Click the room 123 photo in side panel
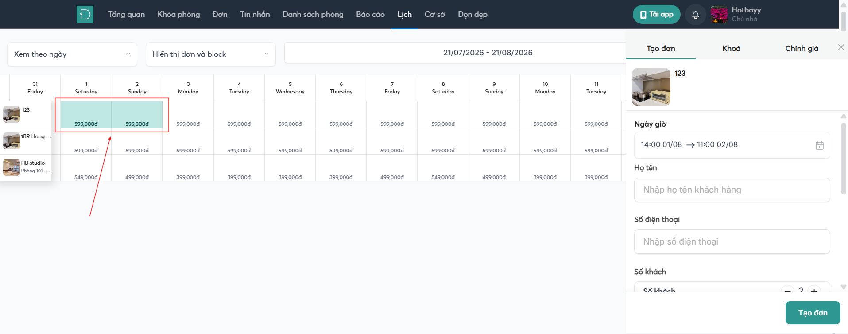The height and width of the screenshot is (334, 848). [x=651, y=87]
